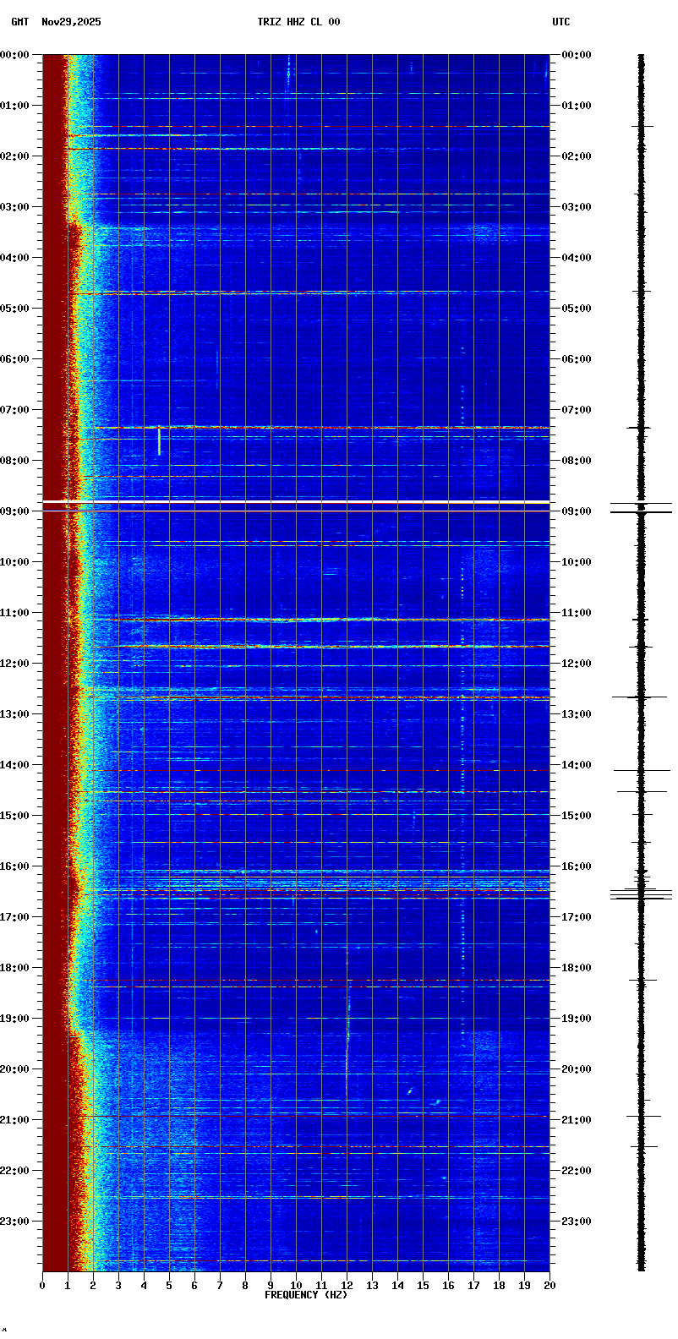This screenshot has width=678, height=1339.
Task: Click the GMT label in the header
Action: 19,22
